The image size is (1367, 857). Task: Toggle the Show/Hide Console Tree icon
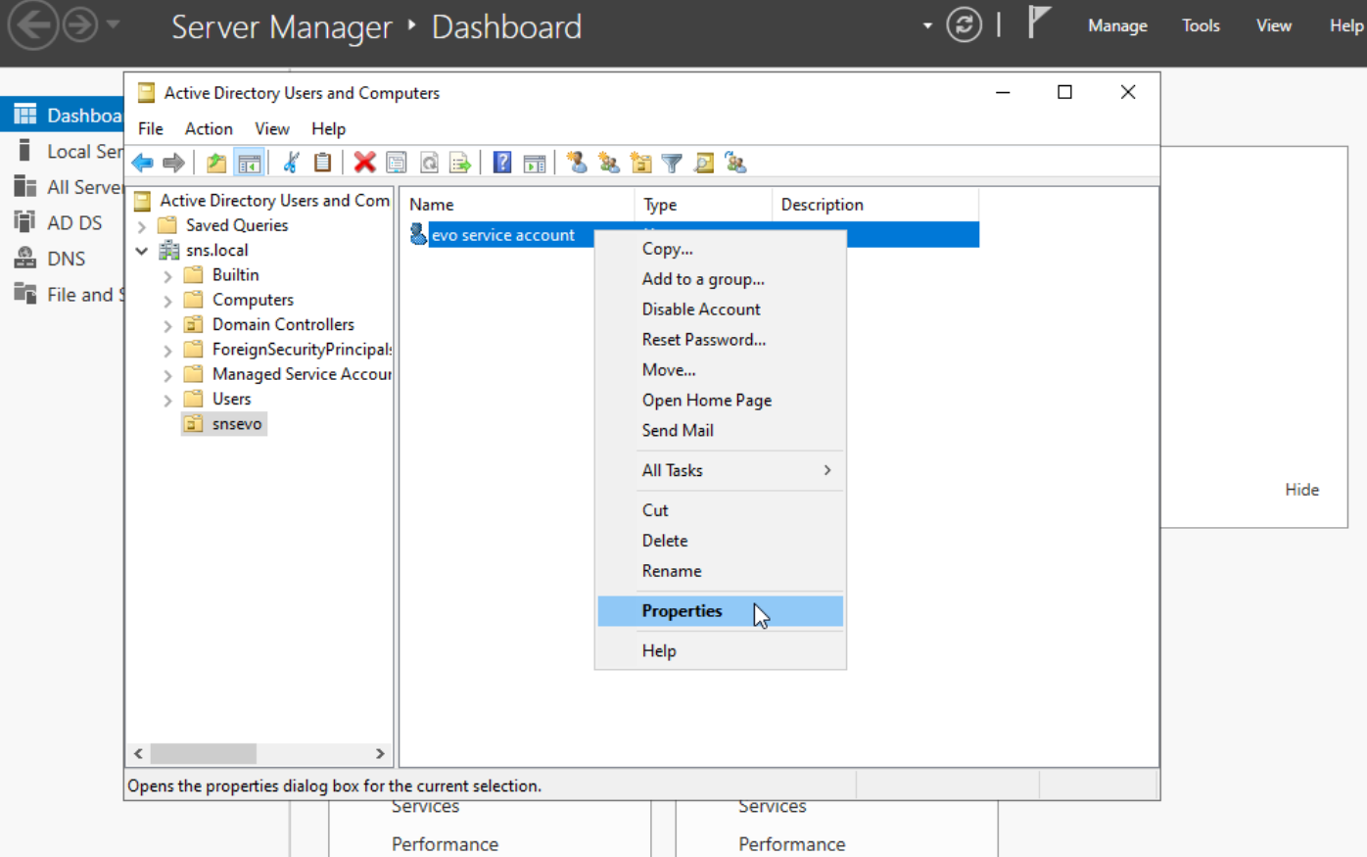(x=250, y=163)
